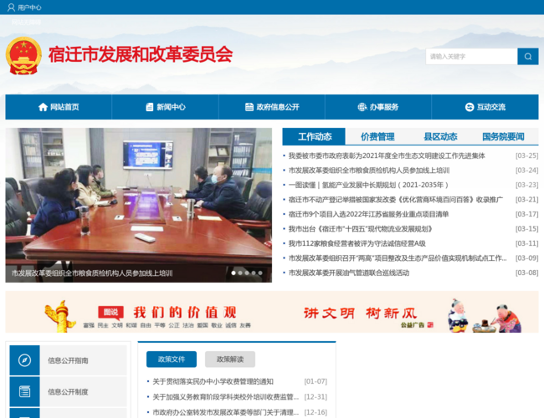Image resolution: width=544 pixels, height=418 pixels.
Task: Open 市政府办公室转发市发展改革委 document link
Action: pos(225,412)
